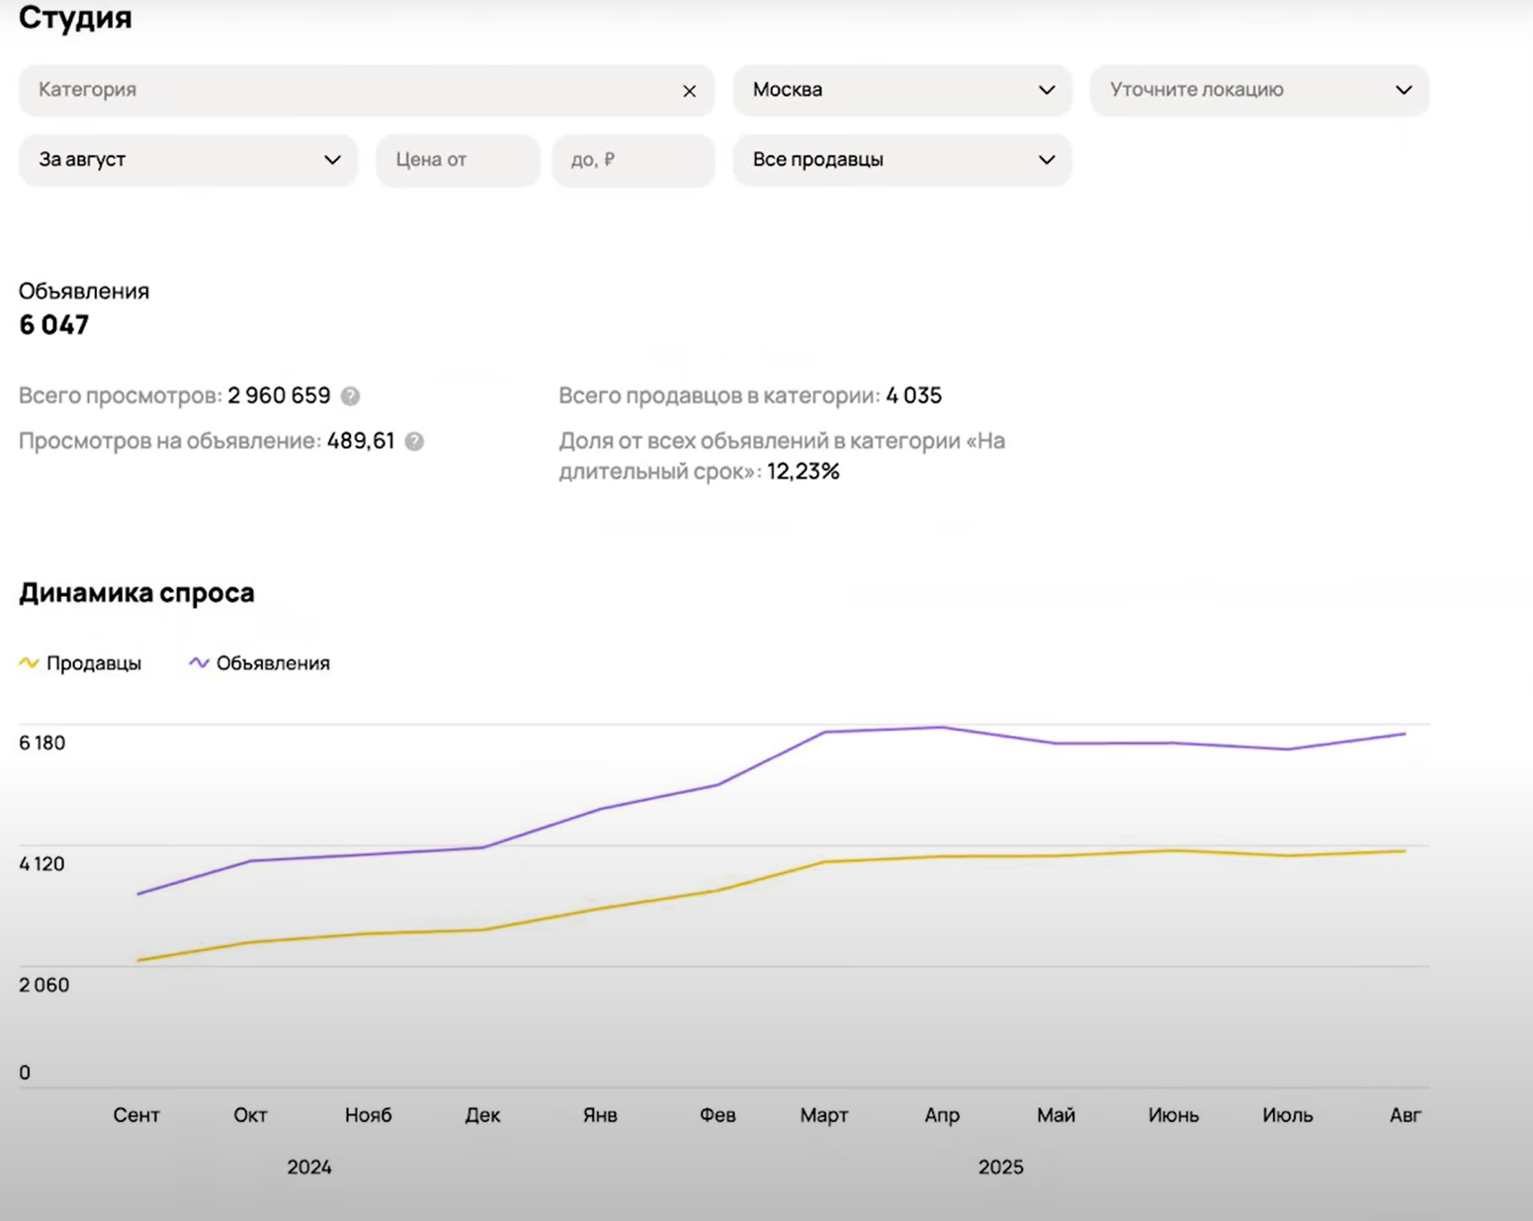The width and height of the screenshot is (1533, 1221).
Task: Toggle Продавцы series in chart legend
Action: (94, 663)
